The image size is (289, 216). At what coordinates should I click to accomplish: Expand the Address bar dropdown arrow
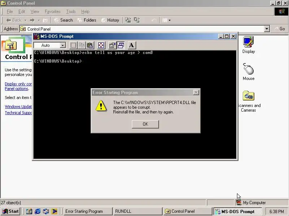(267, 29)
